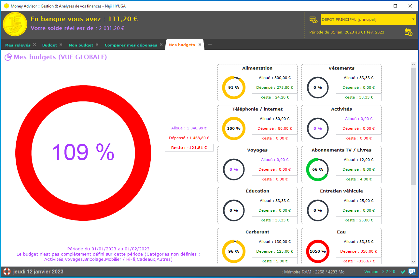Open the DEPOT PRINCIPAL account dropdown

368,20
